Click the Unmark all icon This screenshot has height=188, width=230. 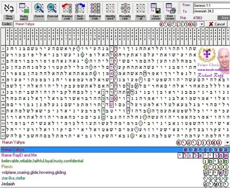(140, 8)
